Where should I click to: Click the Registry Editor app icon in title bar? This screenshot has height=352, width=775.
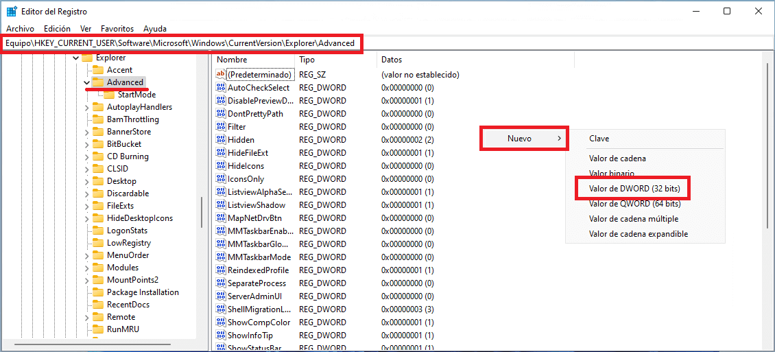tap(12, 12)
